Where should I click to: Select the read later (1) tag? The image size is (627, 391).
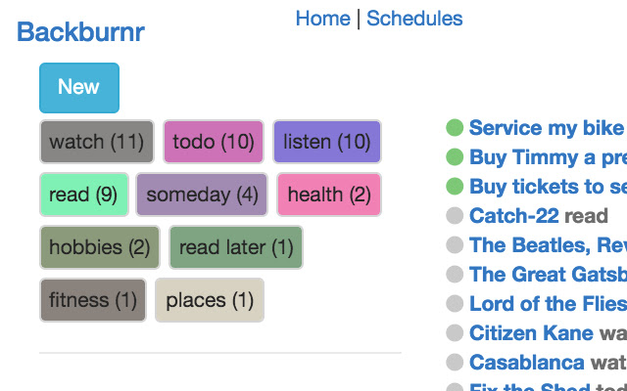[x=236, y=247]
